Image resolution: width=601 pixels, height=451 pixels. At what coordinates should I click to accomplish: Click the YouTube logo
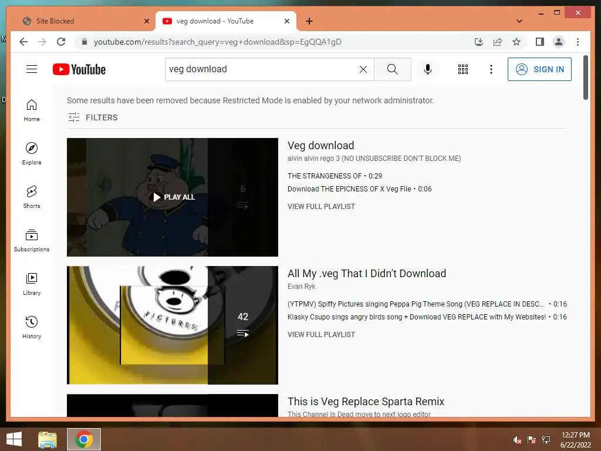[79, 69]
